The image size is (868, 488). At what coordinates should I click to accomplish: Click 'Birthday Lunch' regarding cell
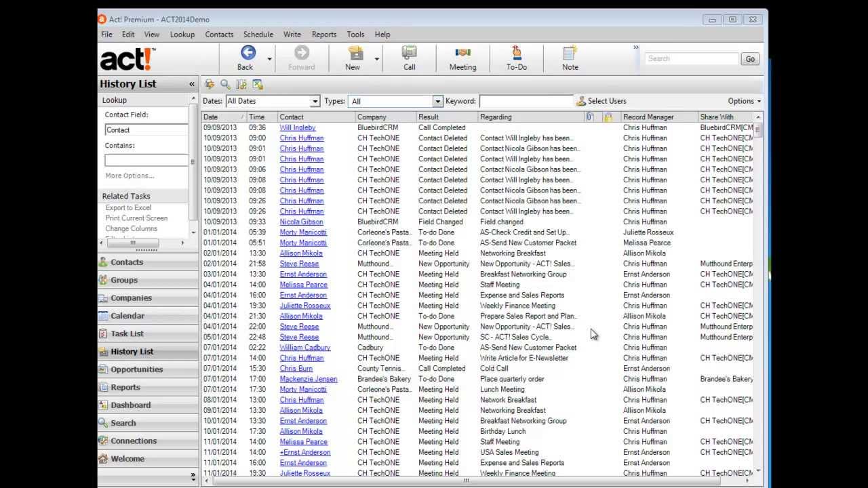(x=502, y=432)
